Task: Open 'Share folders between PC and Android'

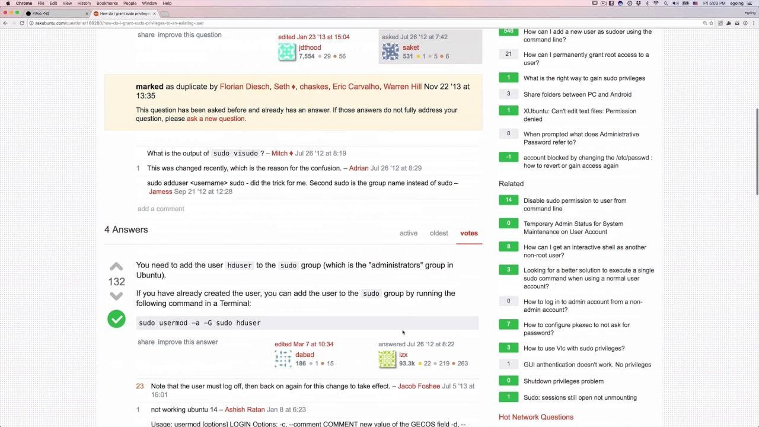Action: (x=578, y=94)
